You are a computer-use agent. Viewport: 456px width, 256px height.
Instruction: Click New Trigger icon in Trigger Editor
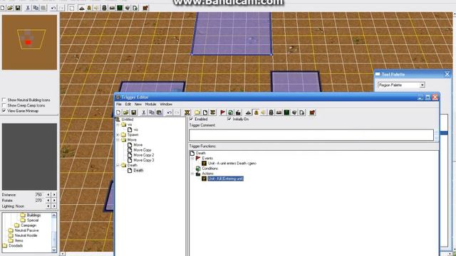tap(205, 112)
